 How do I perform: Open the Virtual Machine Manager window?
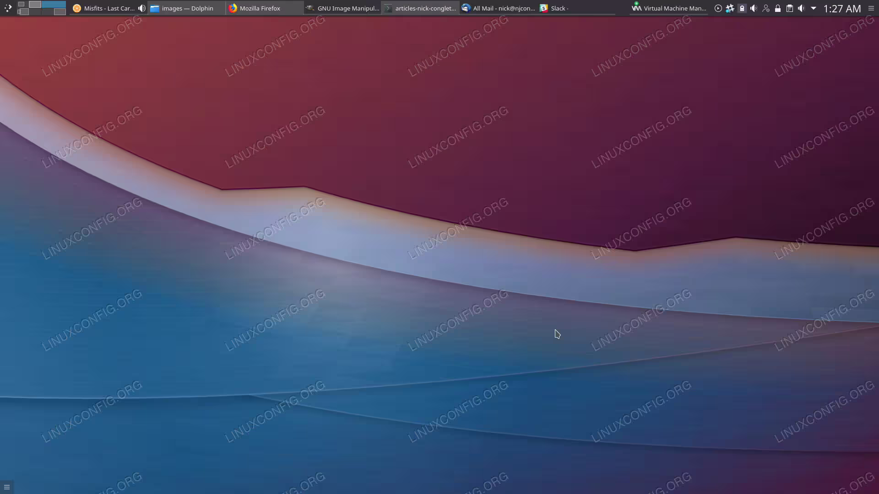coord(669,8)
